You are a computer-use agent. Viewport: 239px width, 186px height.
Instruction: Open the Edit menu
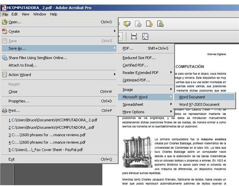pos(14,14)
